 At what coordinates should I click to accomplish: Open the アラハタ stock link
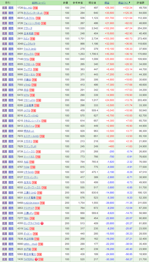coord(28,29)
